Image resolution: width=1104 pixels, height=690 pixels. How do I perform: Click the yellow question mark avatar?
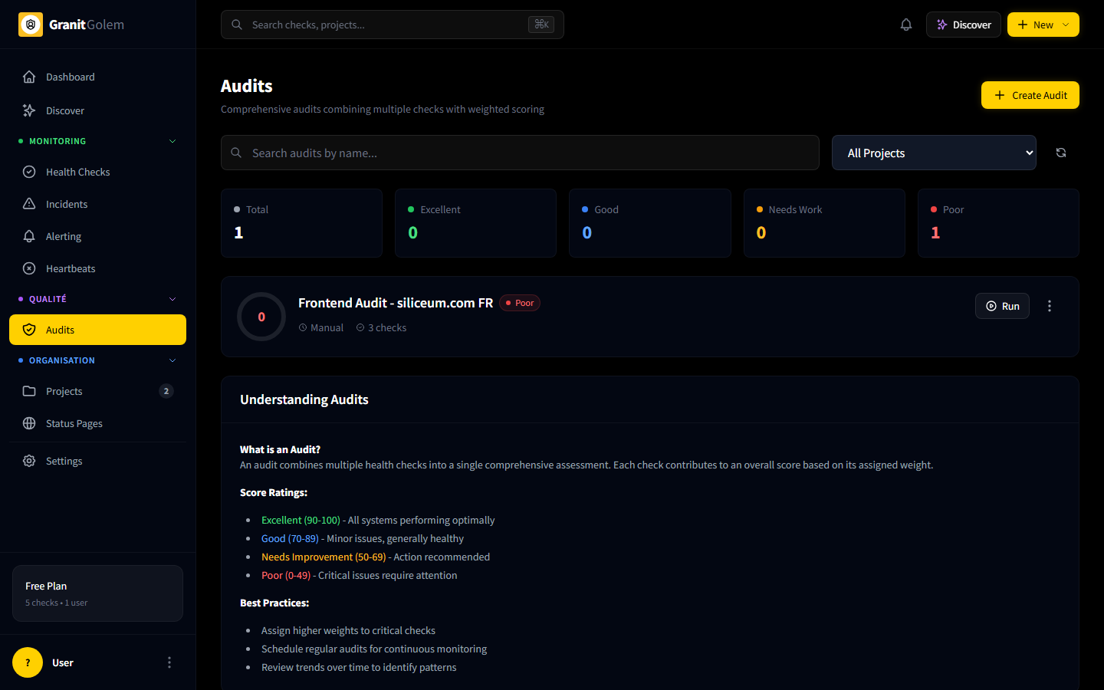pyautogui.click(x=28, y=662)
